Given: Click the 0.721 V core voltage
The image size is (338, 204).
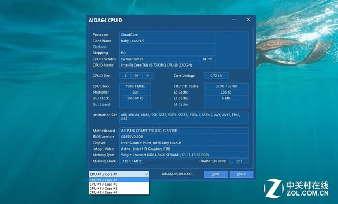Looking at the screenshot, I should click(x=216, y=76).
